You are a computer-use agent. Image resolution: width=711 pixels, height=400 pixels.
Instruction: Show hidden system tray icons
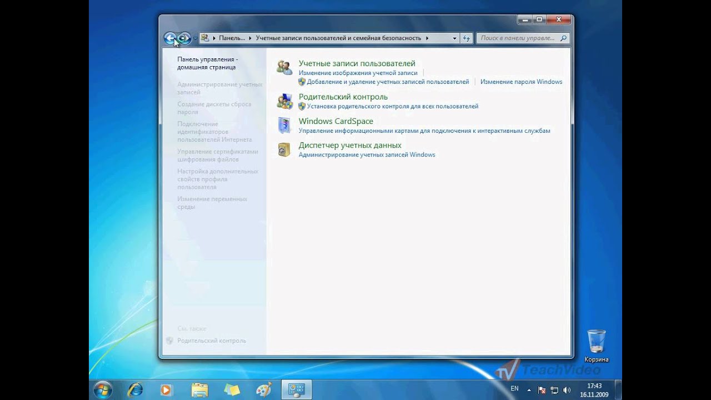click(529, 389)
